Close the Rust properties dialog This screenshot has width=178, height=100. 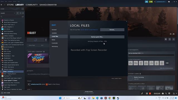click(127, 21)
